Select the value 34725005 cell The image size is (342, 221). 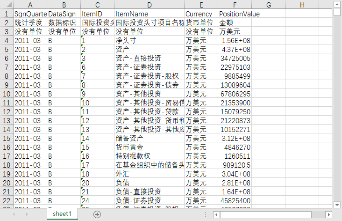pyautogui.click(x=235, y=59)
